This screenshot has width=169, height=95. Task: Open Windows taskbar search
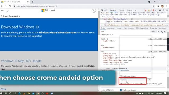pos(6,93)
